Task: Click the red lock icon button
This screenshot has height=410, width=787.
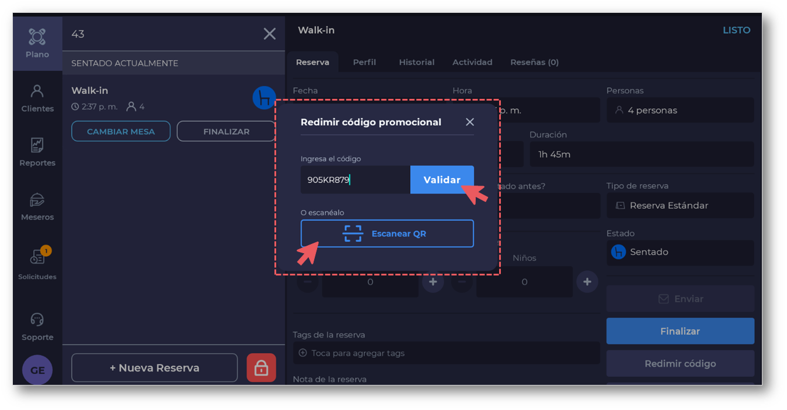Action: coord(261,368)
